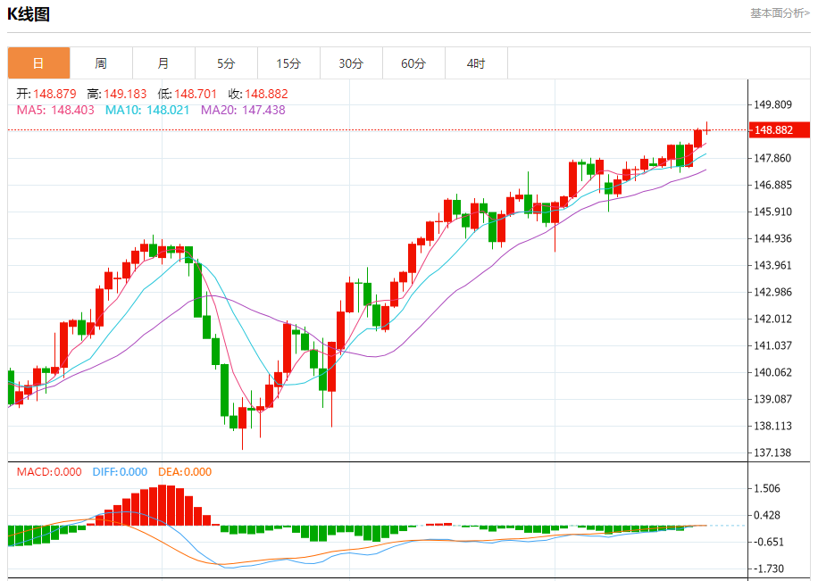Click the 146.885 price axis label
Screen dimensions: 818x581
(773, 185)
